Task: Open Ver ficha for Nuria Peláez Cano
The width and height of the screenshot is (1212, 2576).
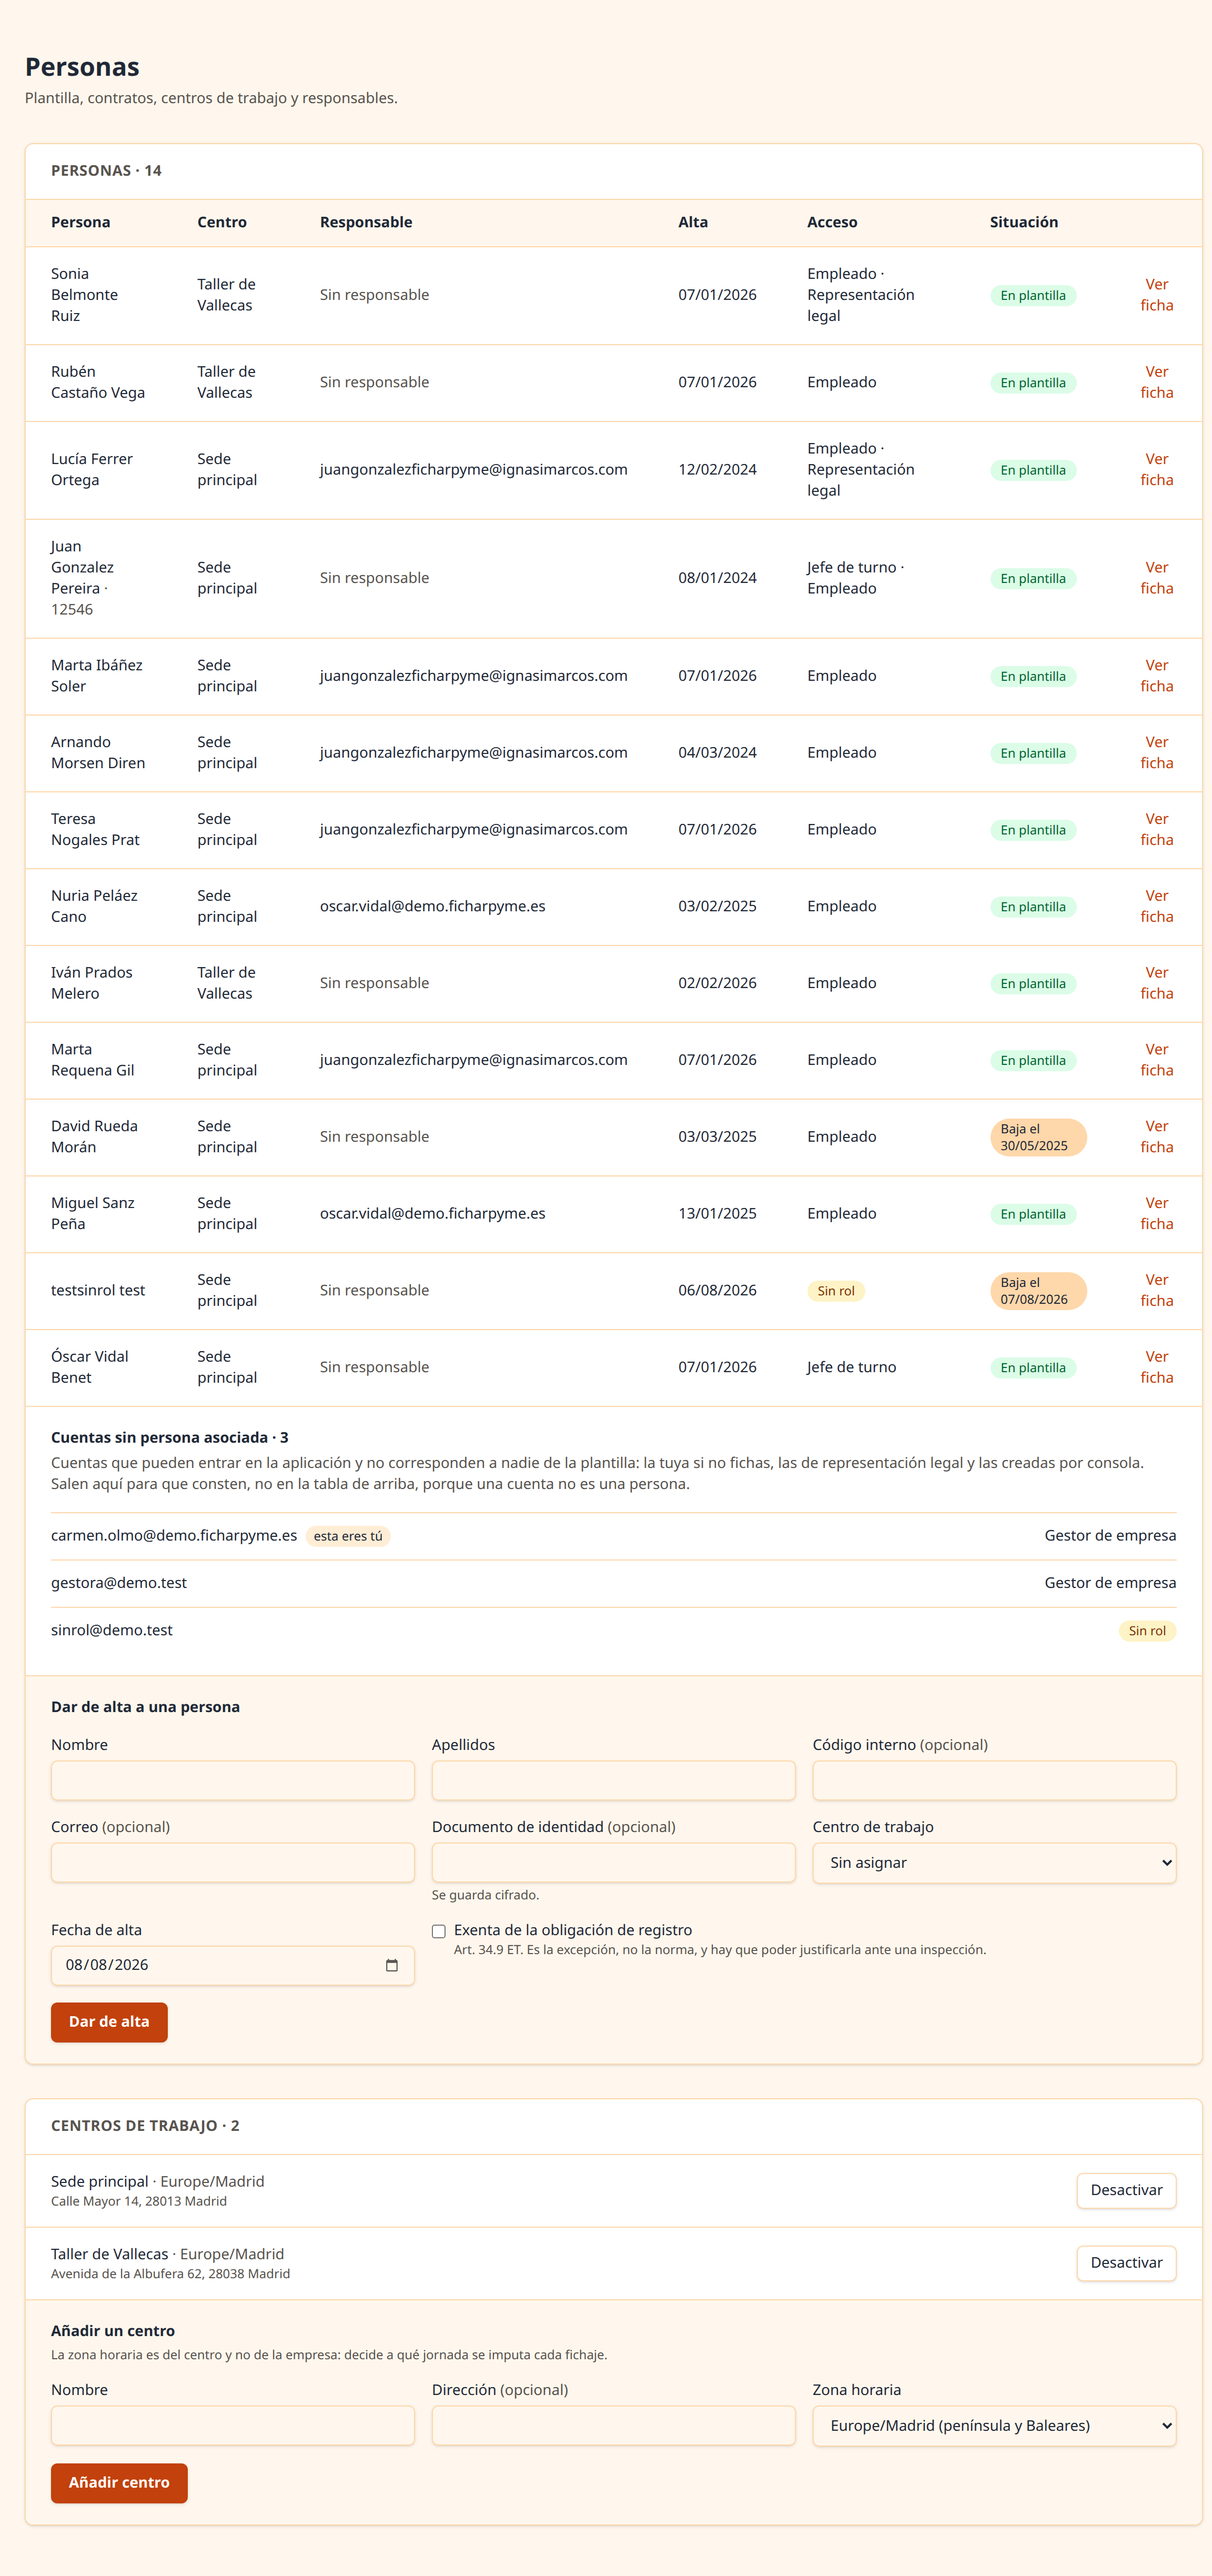Action: coord(1156,906)
